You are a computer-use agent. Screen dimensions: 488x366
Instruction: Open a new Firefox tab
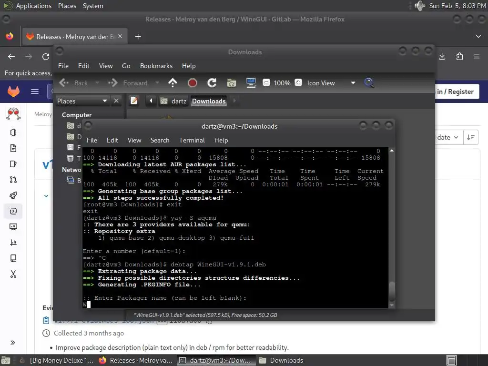[138, 36]
